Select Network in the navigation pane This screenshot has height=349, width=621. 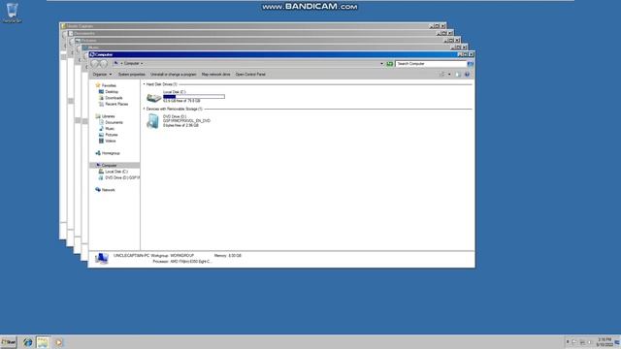click(108, 190)
